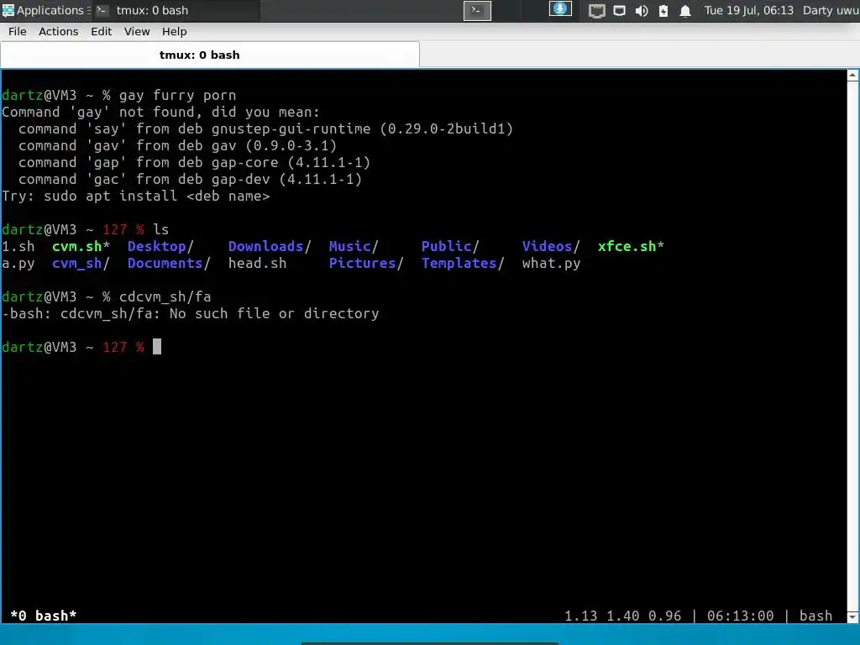Click the 'gav (0.9.0-3.1)' package text
The image size is (860, 645).
pos(274,146)
